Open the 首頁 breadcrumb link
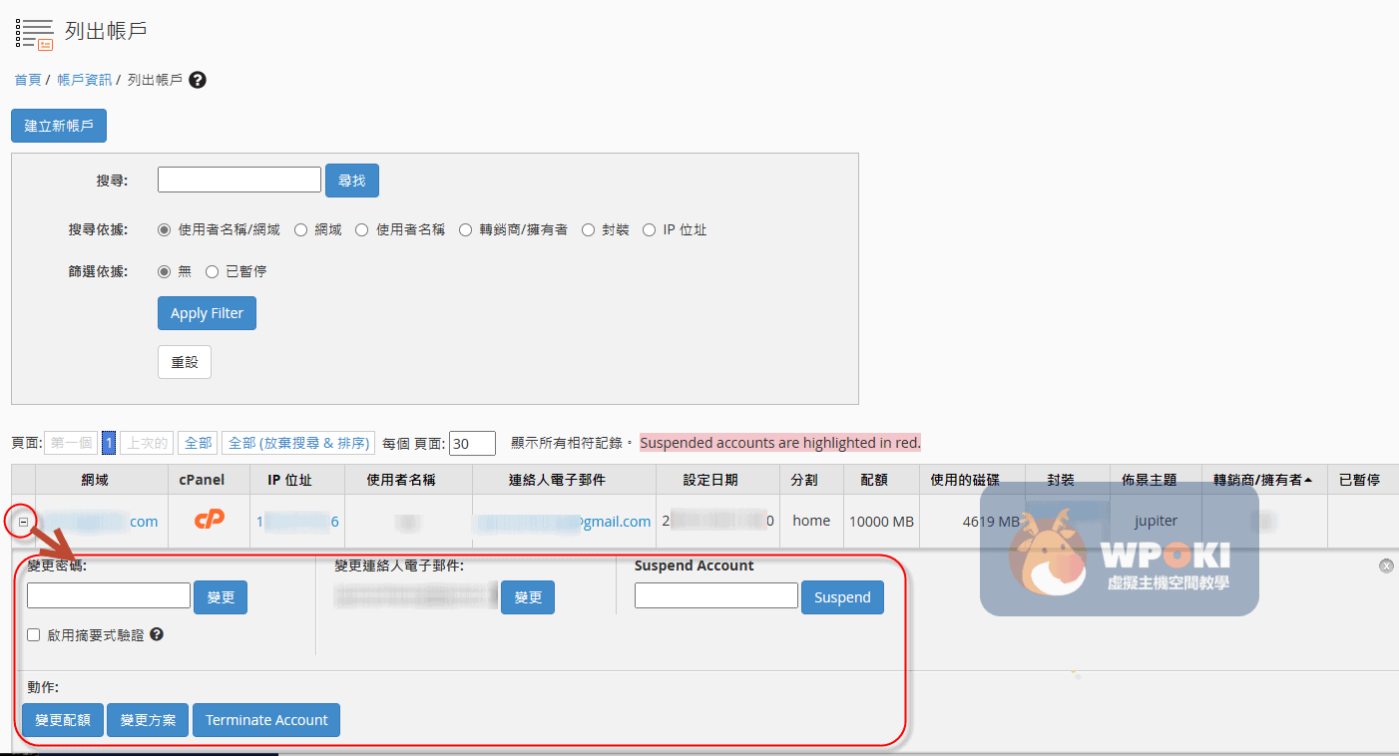 [27, 80]
